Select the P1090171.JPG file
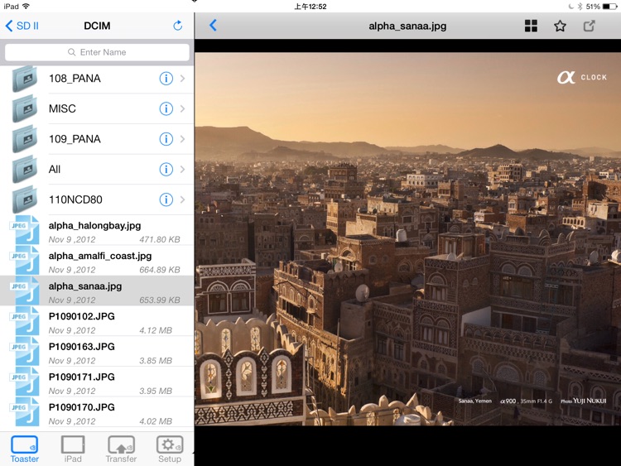Image resolution: width=621 pixels, height=466 pixels. click(97, 382)
